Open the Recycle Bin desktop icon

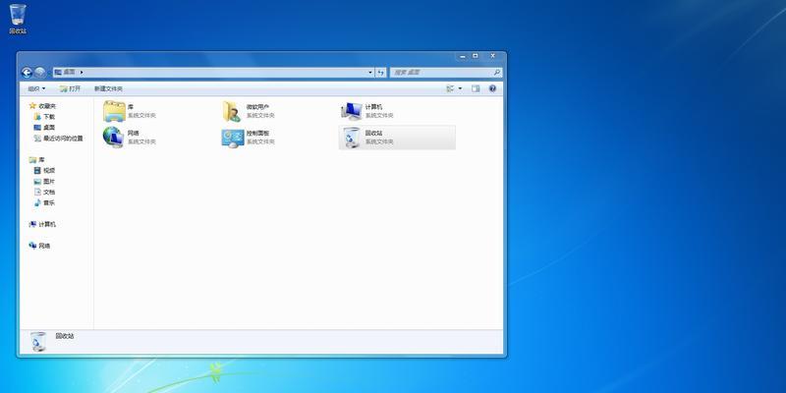tap(18, 19)
